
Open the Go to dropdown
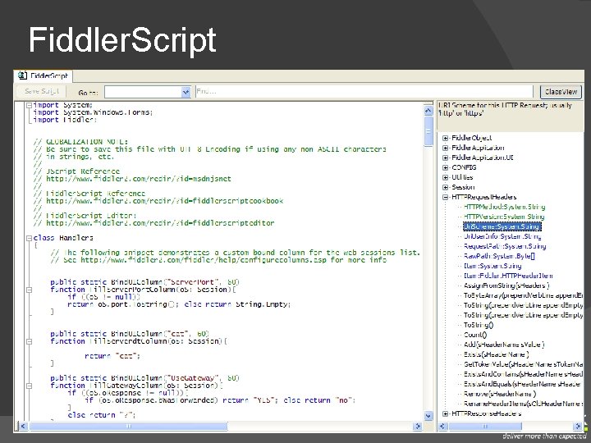[x=186, y=92]
